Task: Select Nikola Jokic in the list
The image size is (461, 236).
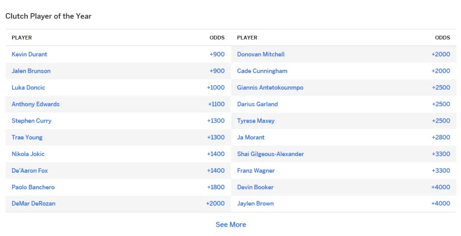Action: tap(28, 154)
